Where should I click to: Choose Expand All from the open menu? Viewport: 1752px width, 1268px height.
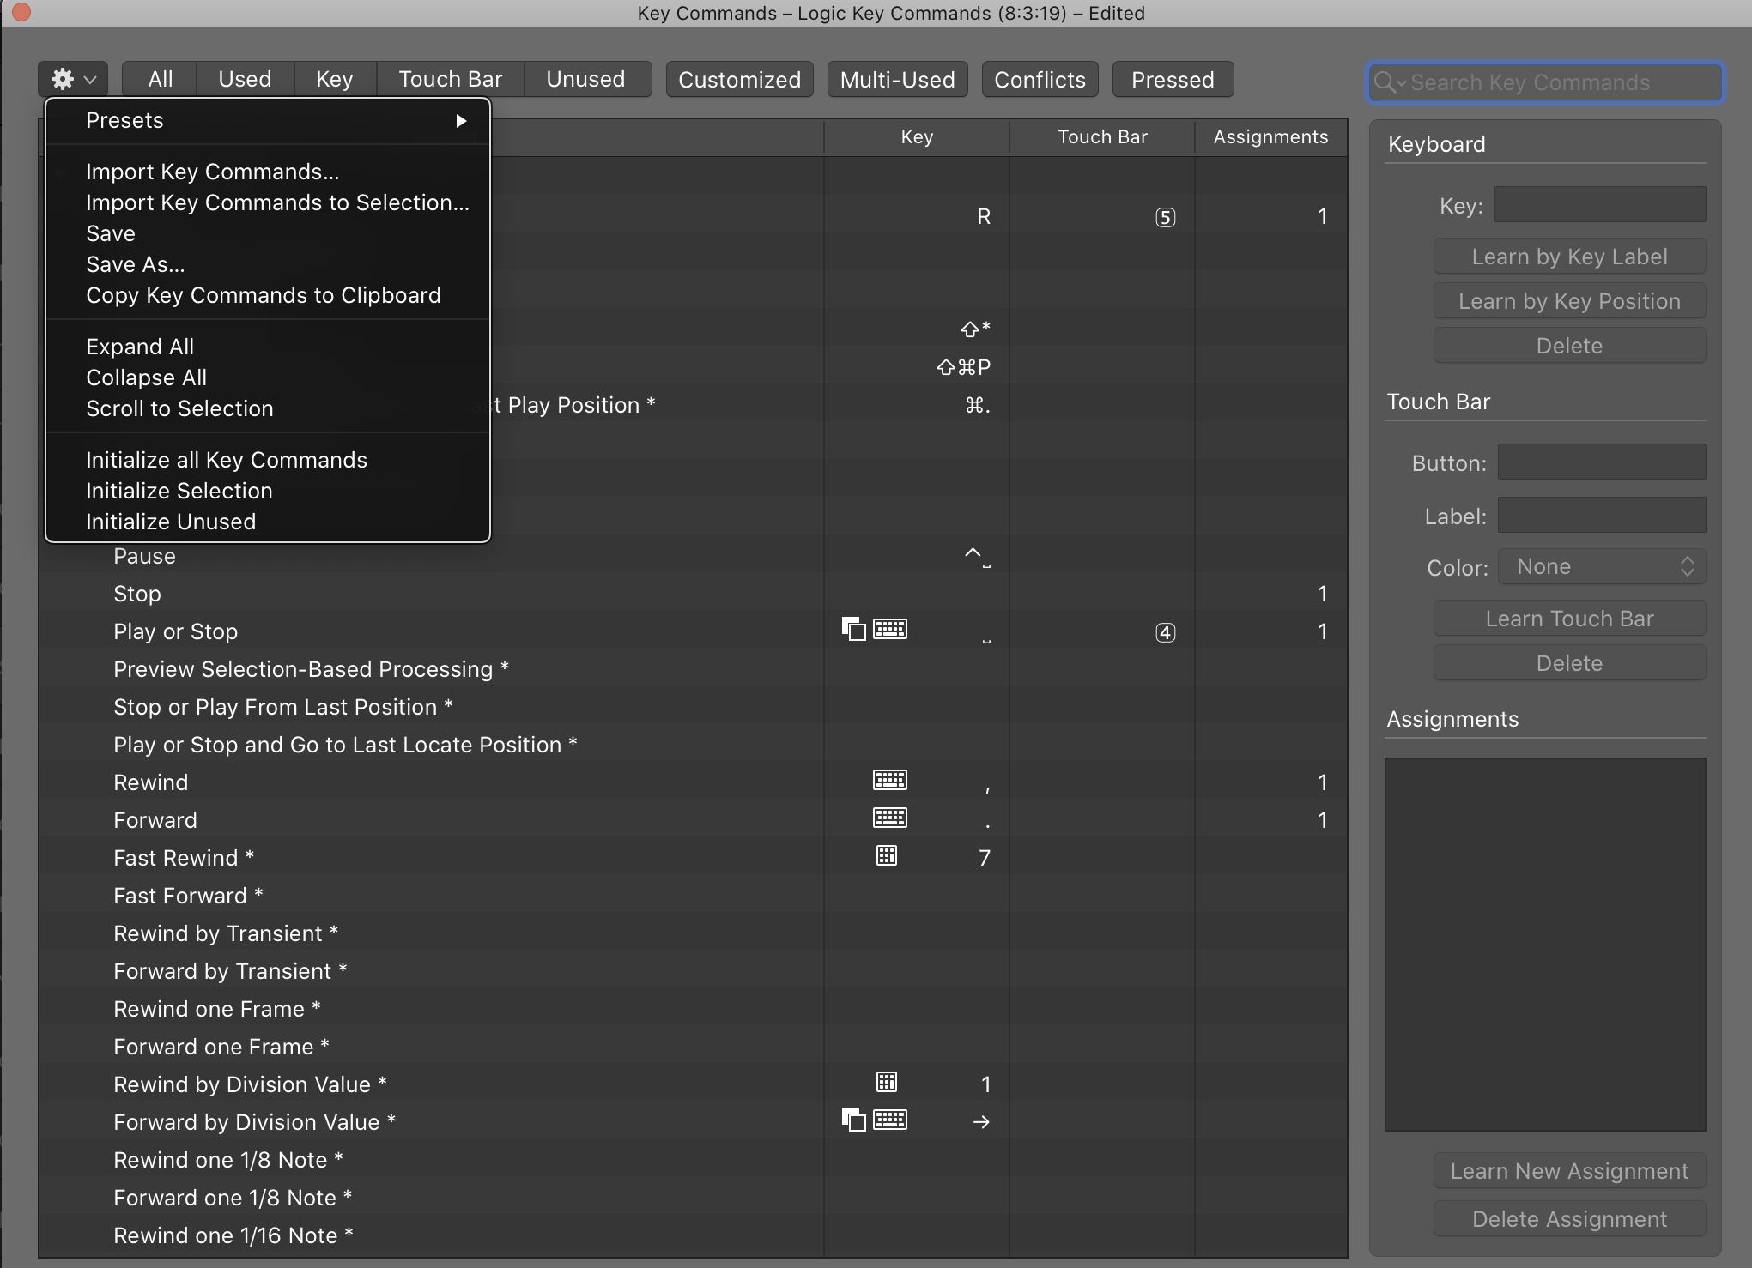(140, 346)
